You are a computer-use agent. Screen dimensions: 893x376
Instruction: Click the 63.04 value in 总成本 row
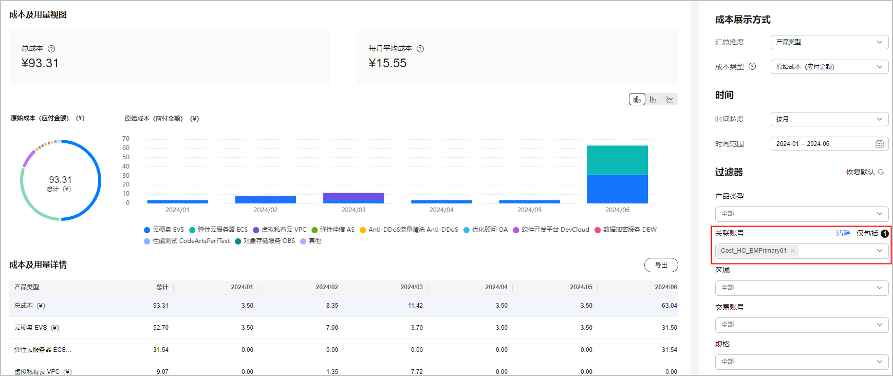pos(669,306)
